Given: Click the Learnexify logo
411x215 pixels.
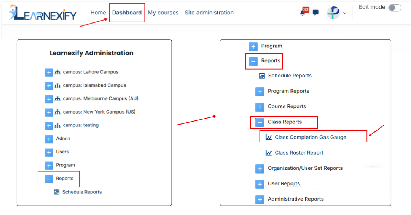Looking at the screenshot, I should pos(43,13).
